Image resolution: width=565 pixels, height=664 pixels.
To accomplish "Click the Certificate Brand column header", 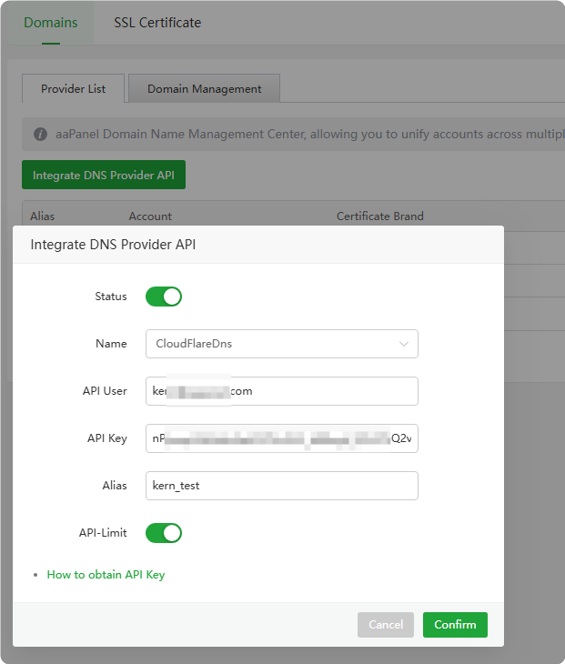I will [379, 216].
